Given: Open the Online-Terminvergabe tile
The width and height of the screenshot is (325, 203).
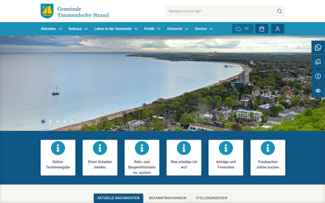Looking at the screenshot, I should pos(58,158).
